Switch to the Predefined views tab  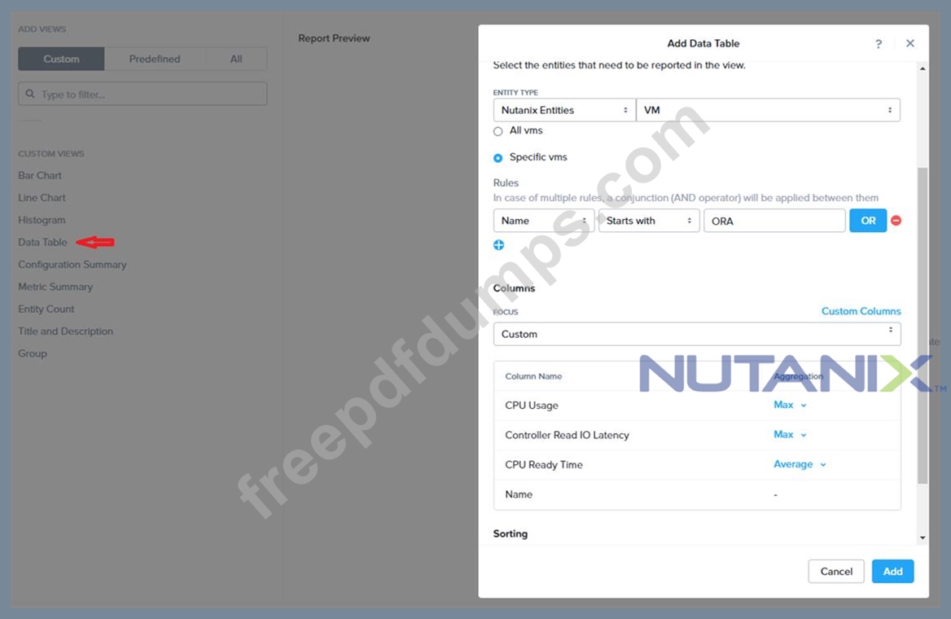pos(155,59)
